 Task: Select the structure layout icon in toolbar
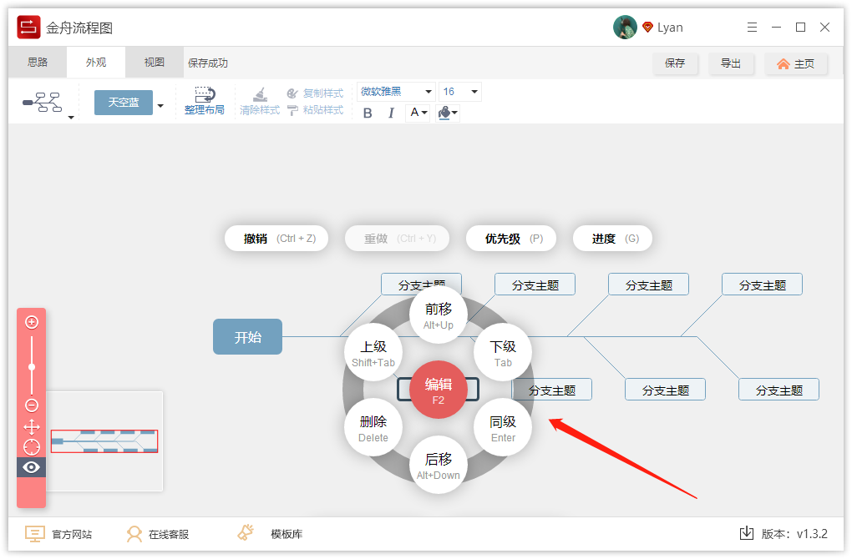(40, 103)
